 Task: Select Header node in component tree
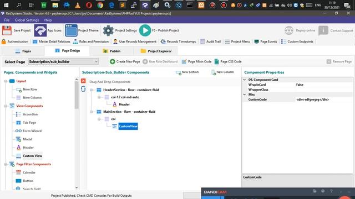point(121,104)
